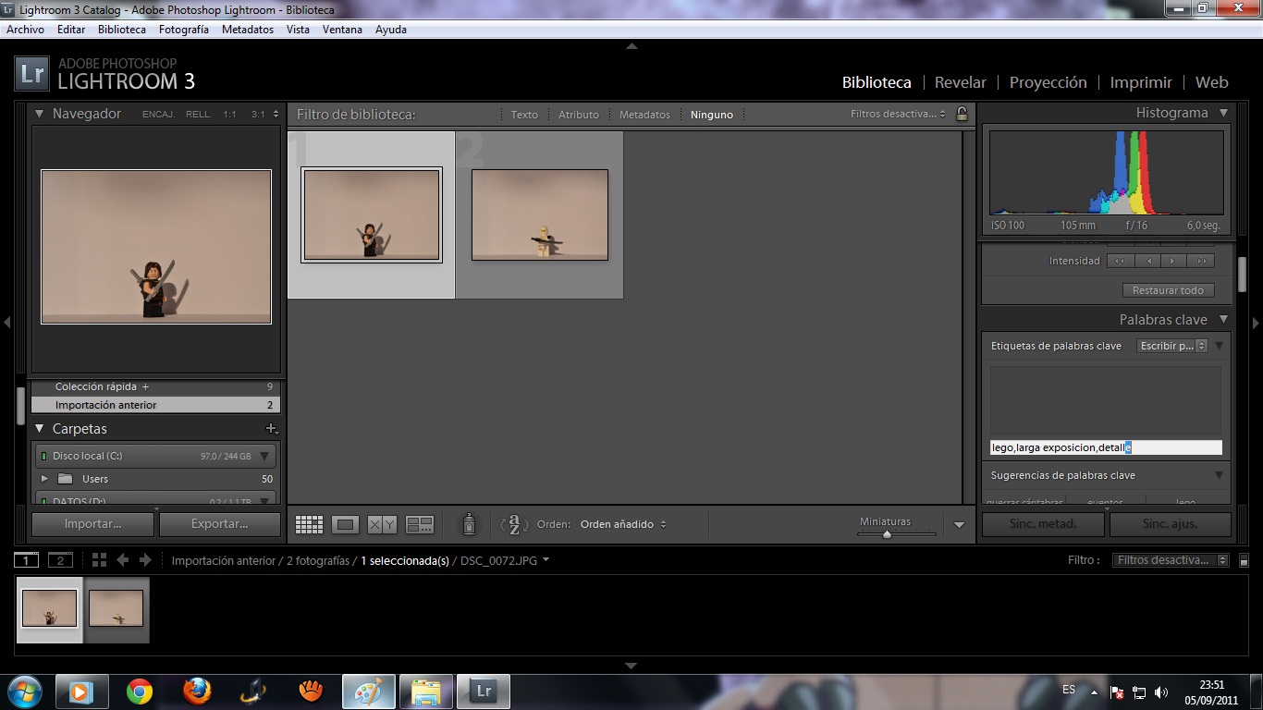The width and height of the screenshot is (1263, 710).
Task: Switch to the Revelar module
Action: 961,82
